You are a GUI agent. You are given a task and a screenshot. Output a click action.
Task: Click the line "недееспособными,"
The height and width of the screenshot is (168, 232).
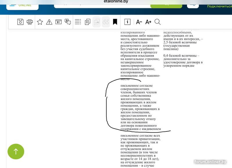[177, 32]
